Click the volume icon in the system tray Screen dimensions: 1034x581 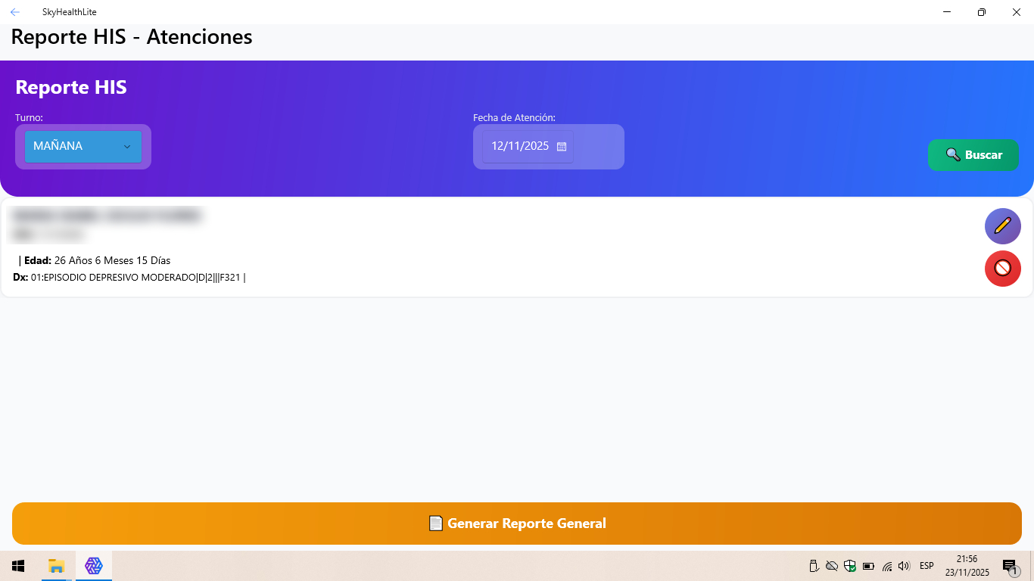click(905, 565)
